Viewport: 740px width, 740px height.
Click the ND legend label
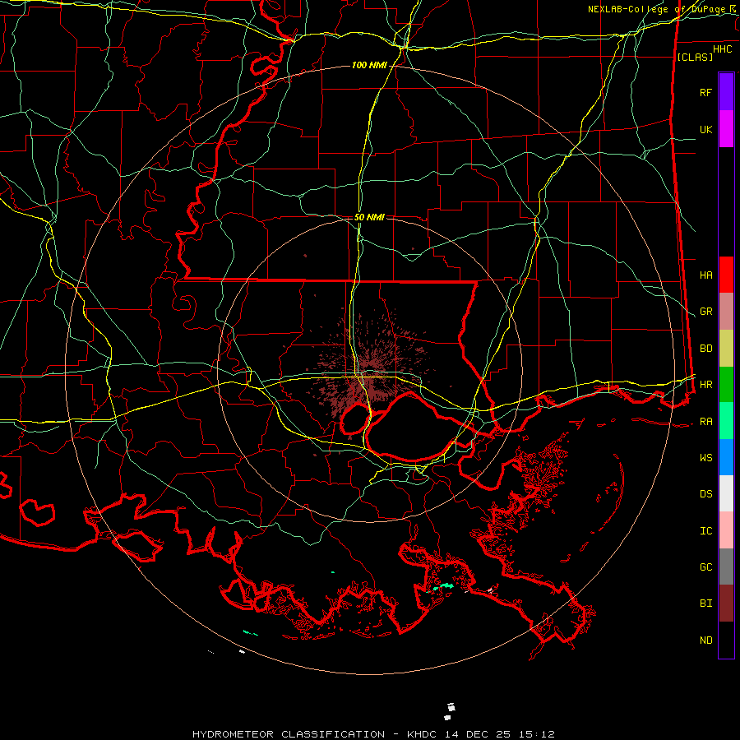(705, 641)
